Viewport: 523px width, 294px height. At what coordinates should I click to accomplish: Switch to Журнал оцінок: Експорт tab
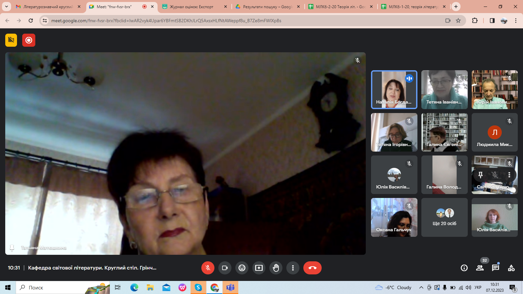point(192,7)
